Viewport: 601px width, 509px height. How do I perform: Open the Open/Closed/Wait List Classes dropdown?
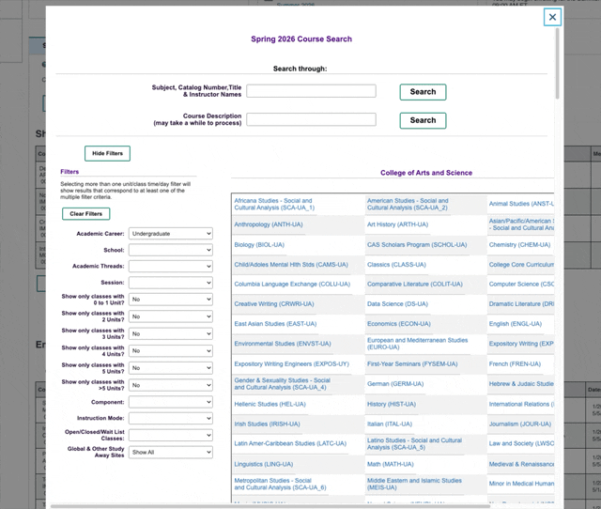[x=171, y=435]
